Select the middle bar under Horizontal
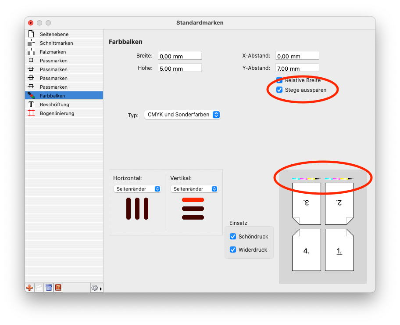 point(137,209)
